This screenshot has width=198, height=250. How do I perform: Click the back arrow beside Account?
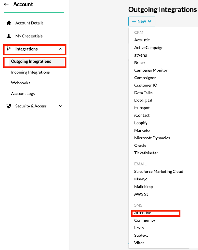coord(6,4)
